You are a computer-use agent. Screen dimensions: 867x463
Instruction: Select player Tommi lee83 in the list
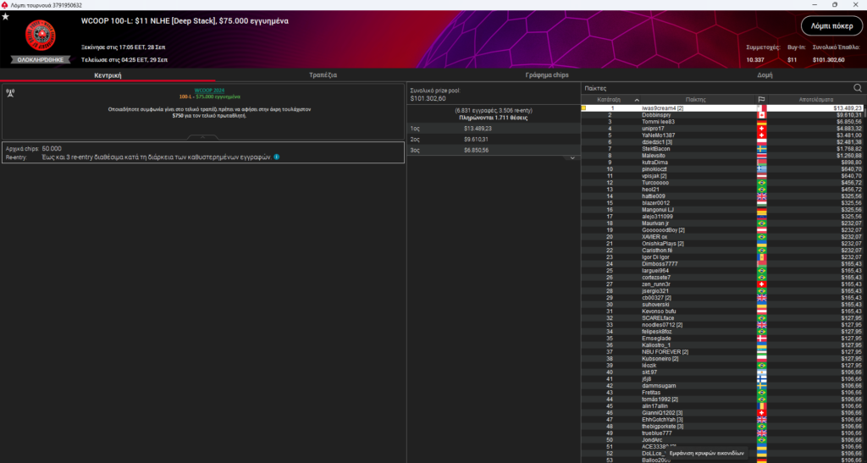(x=658, y=122)
